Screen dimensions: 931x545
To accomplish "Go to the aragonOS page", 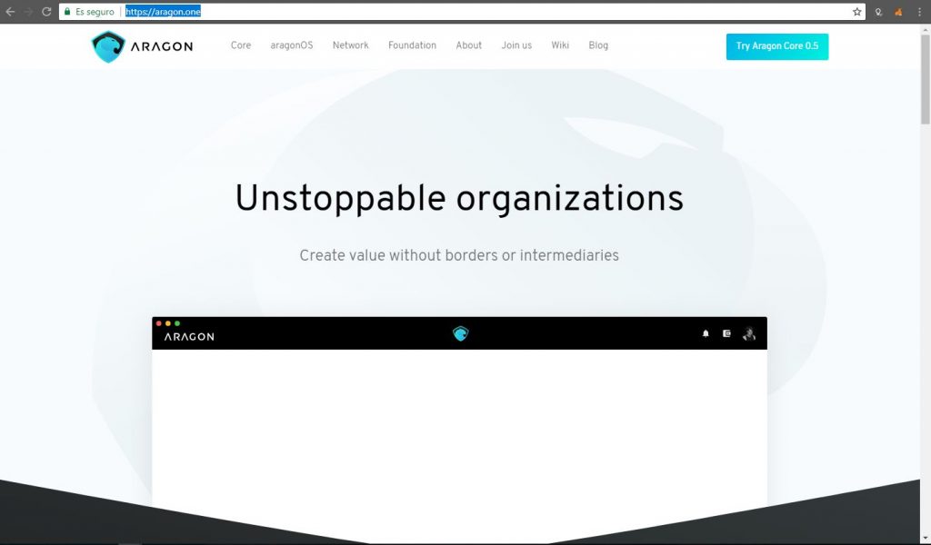I will coord(292,45).
